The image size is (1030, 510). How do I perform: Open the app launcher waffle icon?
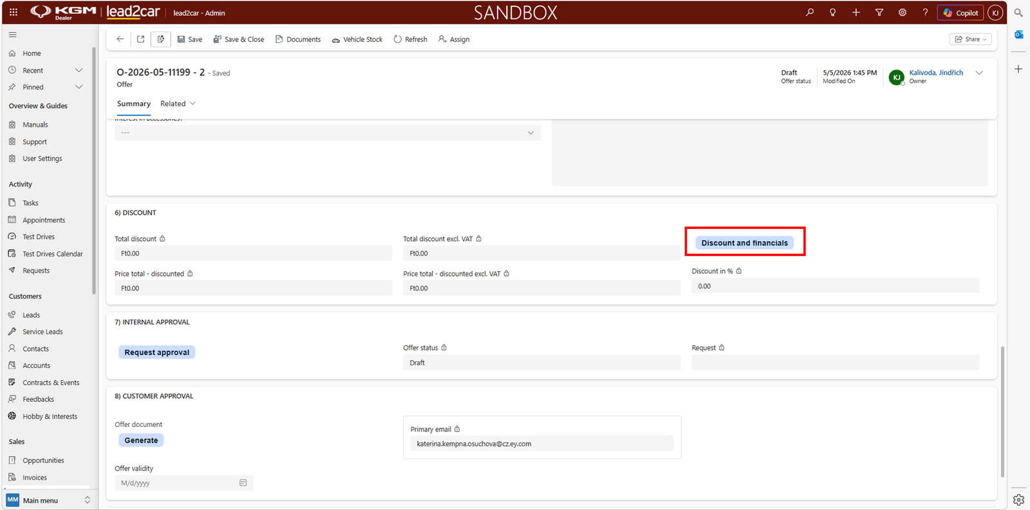point(14,12)
